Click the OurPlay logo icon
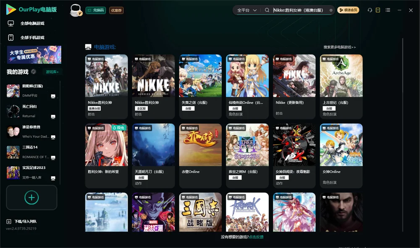The width and height of the screenshot is (420, 248). click(11, 9)
